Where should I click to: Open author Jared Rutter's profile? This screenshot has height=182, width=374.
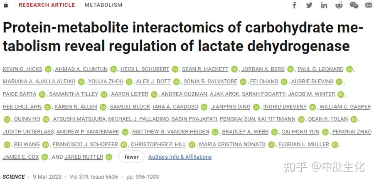[83, 157]
